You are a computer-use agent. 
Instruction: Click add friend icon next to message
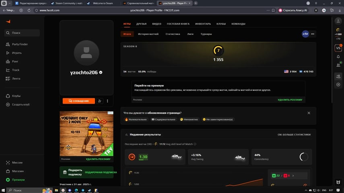pos(100,101)
